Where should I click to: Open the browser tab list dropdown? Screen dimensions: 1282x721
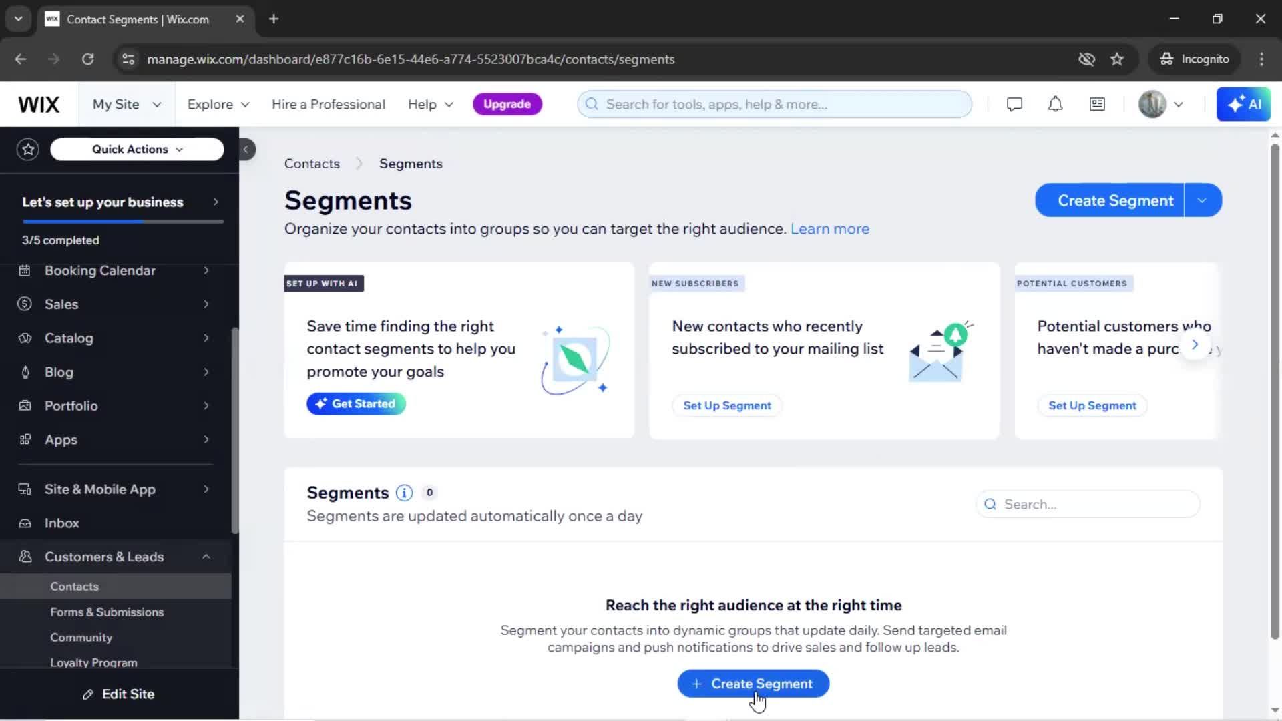18,19
